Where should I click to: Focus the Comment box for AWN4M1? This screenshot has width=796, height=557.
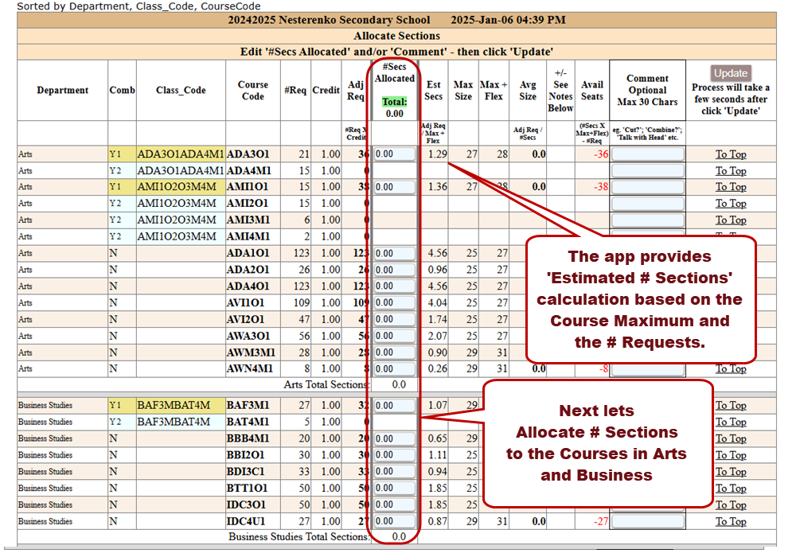647,368
